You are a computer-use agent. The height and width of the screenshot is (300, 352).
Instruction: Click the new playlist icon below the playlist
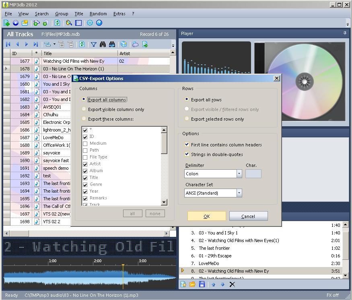pyautogui.click(x=183, y=285)
